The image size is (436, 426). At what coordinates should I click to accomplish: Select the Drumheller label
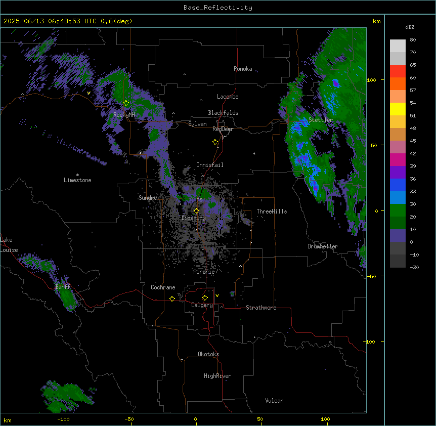323,246
